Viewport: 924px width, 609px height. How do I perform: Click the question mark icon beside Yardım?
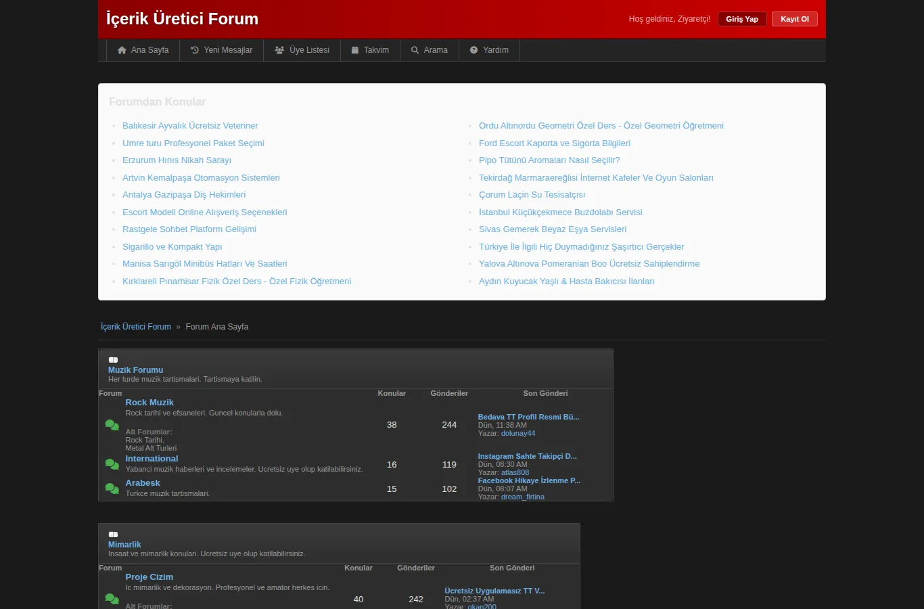click(473, 50)
